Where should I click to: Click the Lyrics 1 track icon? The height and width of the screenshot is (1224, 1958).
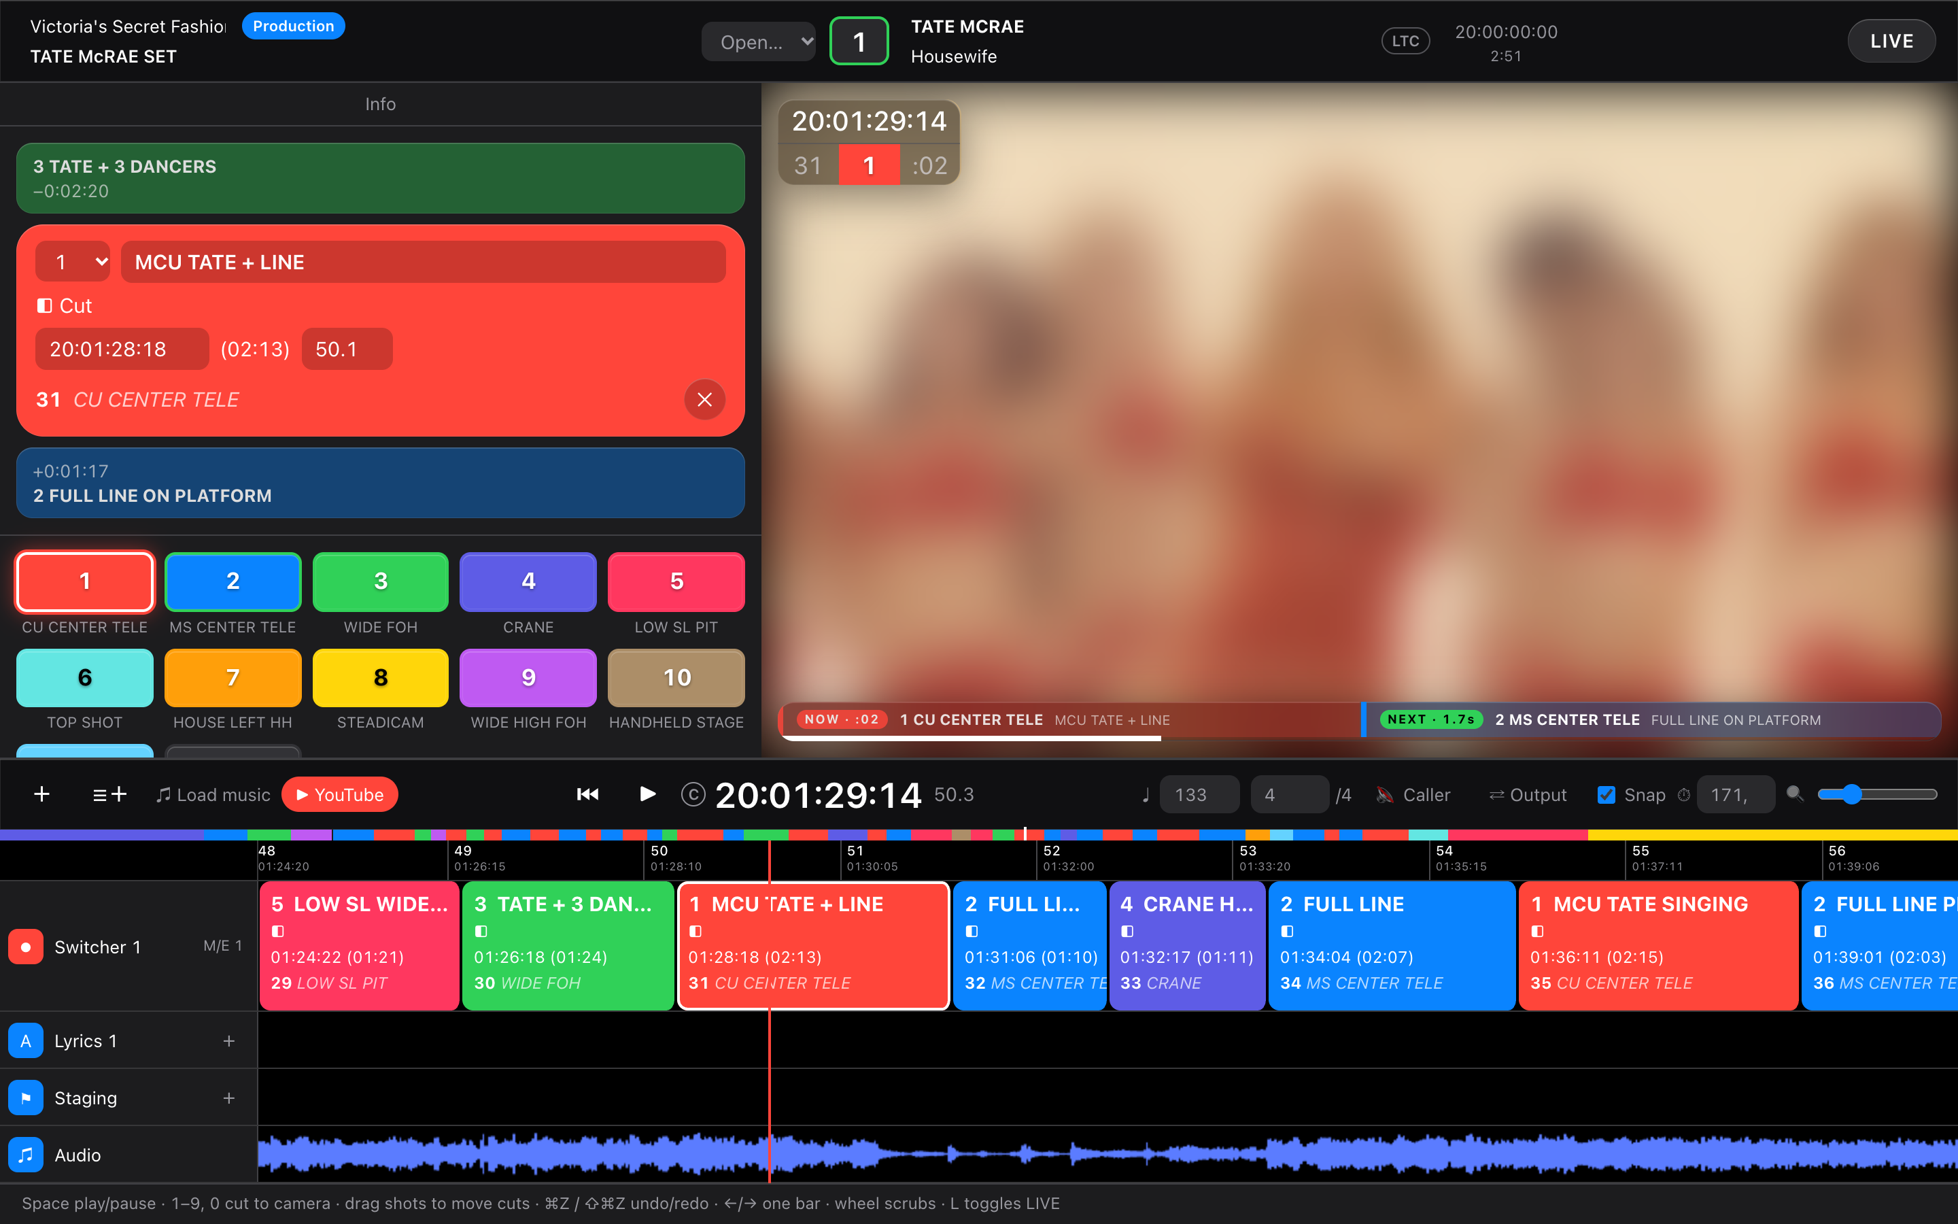(26, 1040)
